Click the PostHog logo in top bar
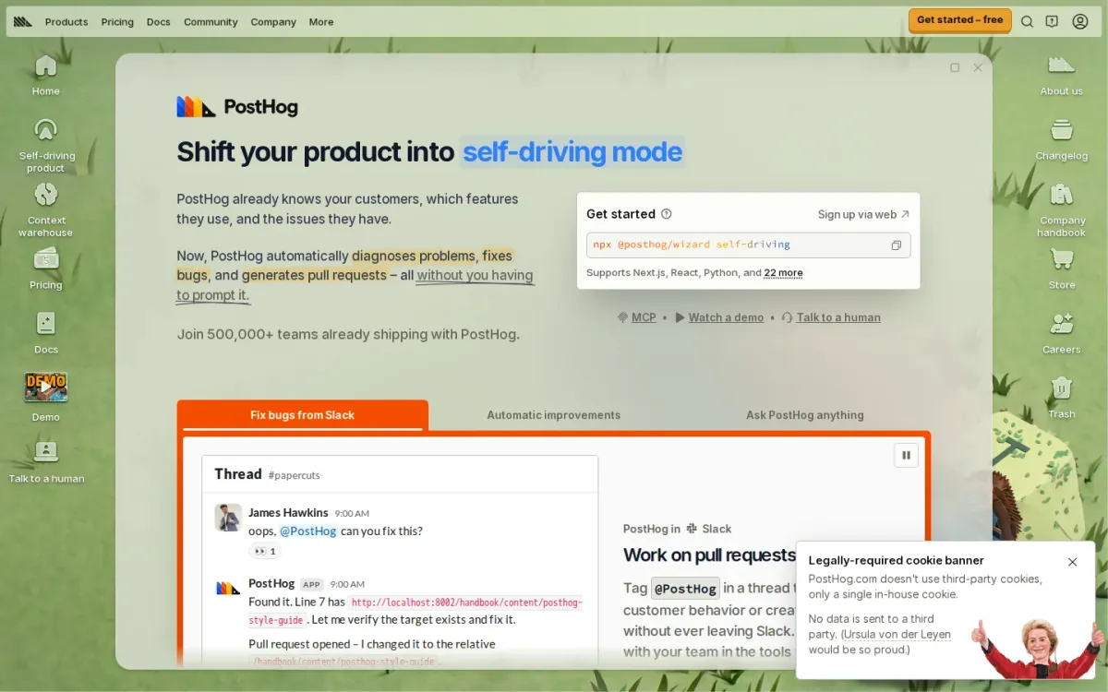The height and width of the screenshot is (692, 1108). (x=23, y=21)
